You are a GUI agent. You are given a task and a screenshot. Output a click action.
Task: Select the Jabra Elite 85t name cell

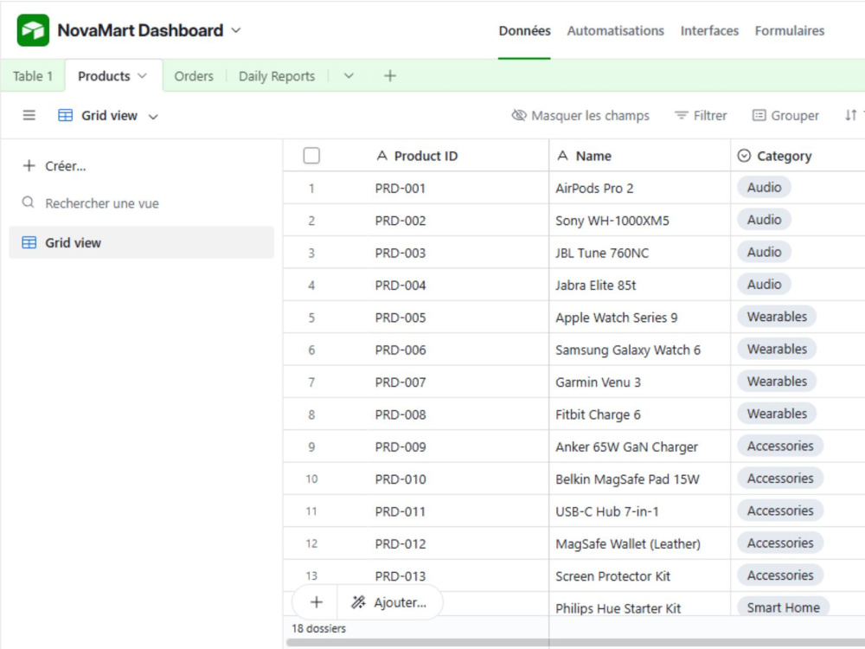[x=640, y=286]
